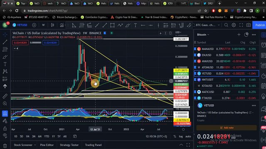The width and height of the screenshot is (266, 149).
Task: Select the ENJUSD watchlist row
Action: [x=226, y=55]
